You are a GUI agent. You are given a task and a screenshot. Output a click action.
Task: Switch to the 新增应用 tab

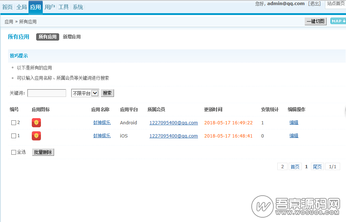pyautogui.click(x=72, y=37)
